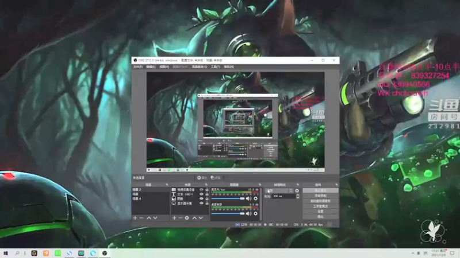Toggle lock on 图像 source
Screen dimensions: 460x258
pyautogui.click(x=207, y=198)
